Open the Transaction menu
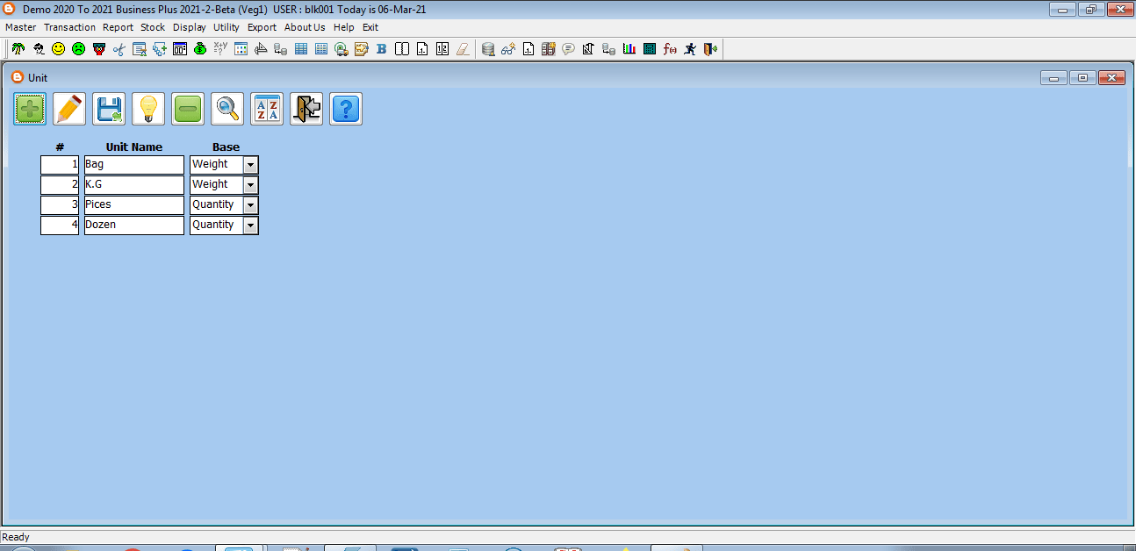Screen dimensions: 1136x551 click(69, 27)
